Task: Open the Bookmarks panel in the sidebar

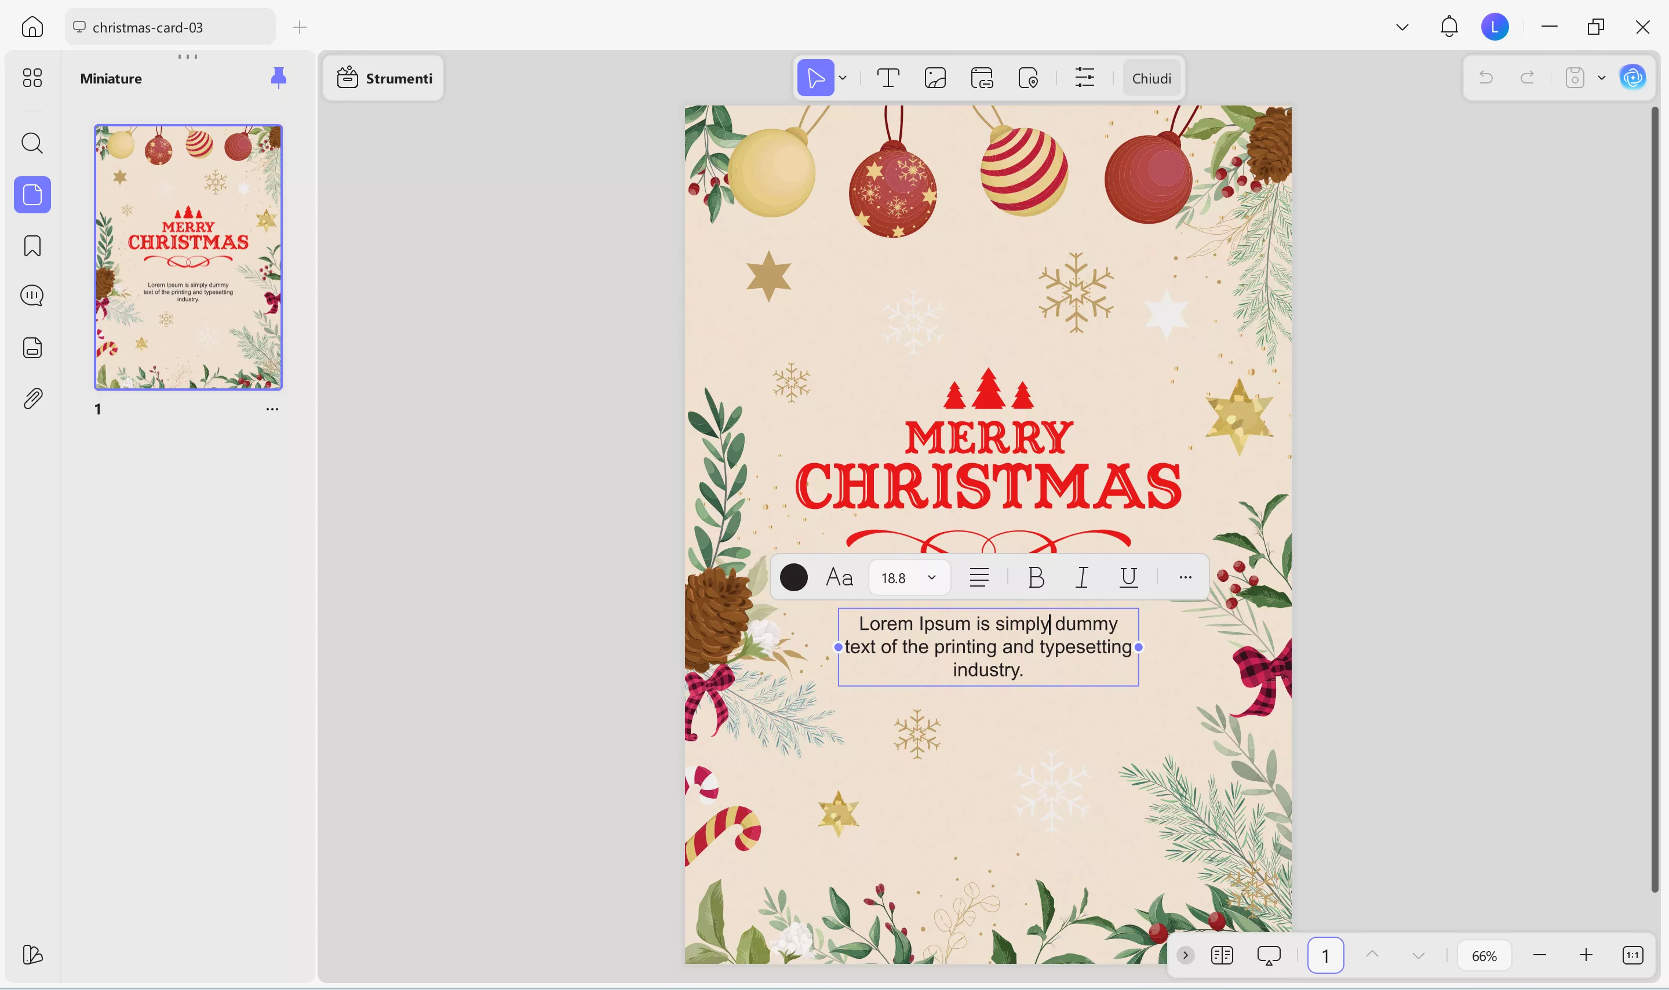Action: point(31,246)
